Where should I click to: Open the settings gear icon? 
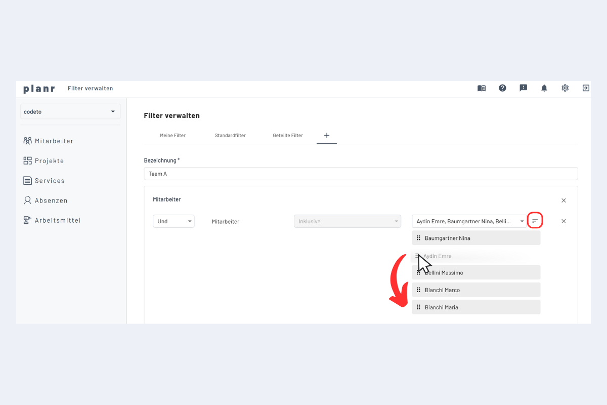tap(565, 88)
